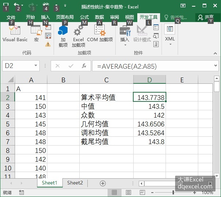Screen dimensions: 221x197
Task: Switch to Normal view icon
Action: pos(114,192)
